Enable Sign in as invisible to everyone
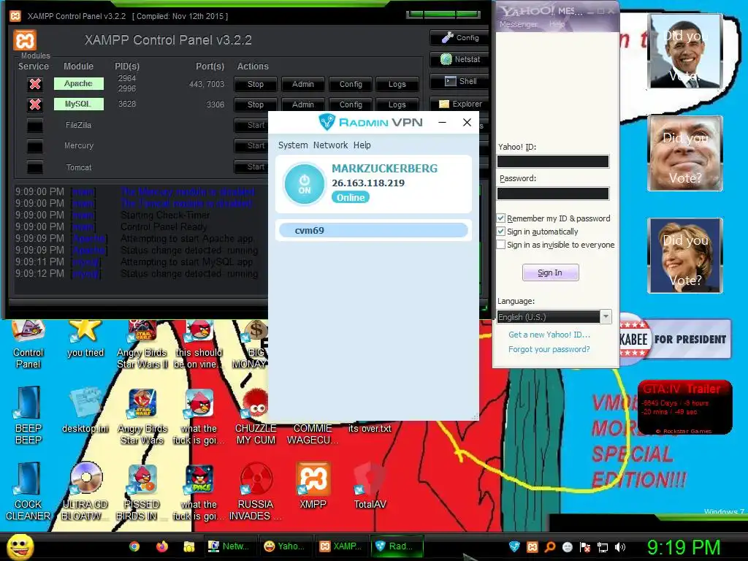The height and width of the screenshot is (561, 748). (x=501, y=245)
